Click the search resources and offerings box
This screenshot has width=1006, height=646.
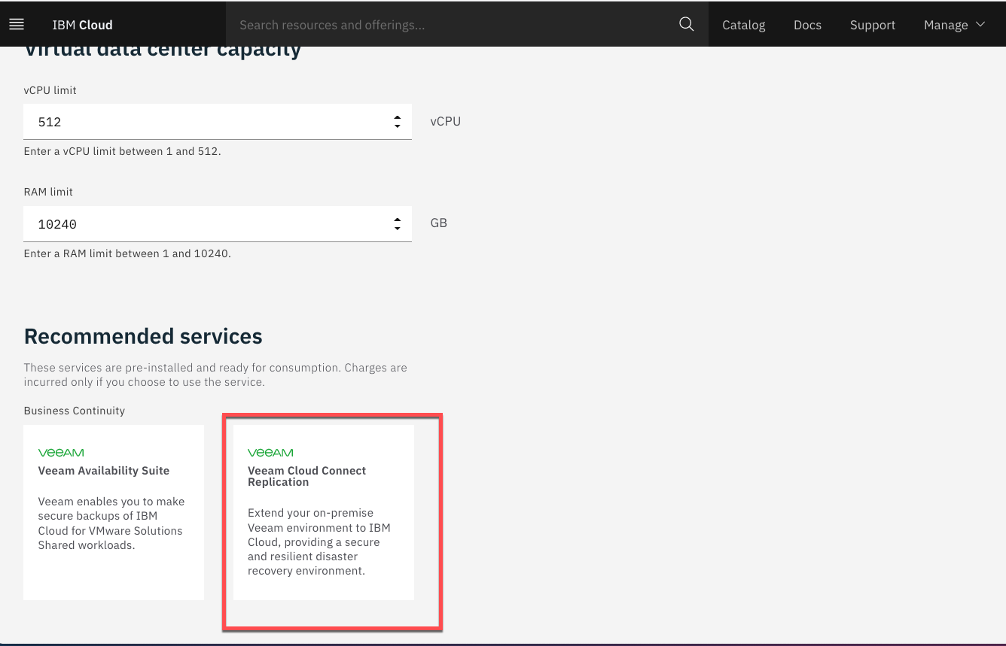click(452, 25)
